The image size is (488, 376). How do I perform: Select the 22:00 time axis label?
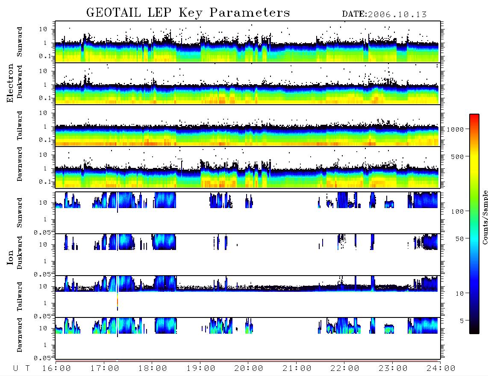tap(345, 369)
